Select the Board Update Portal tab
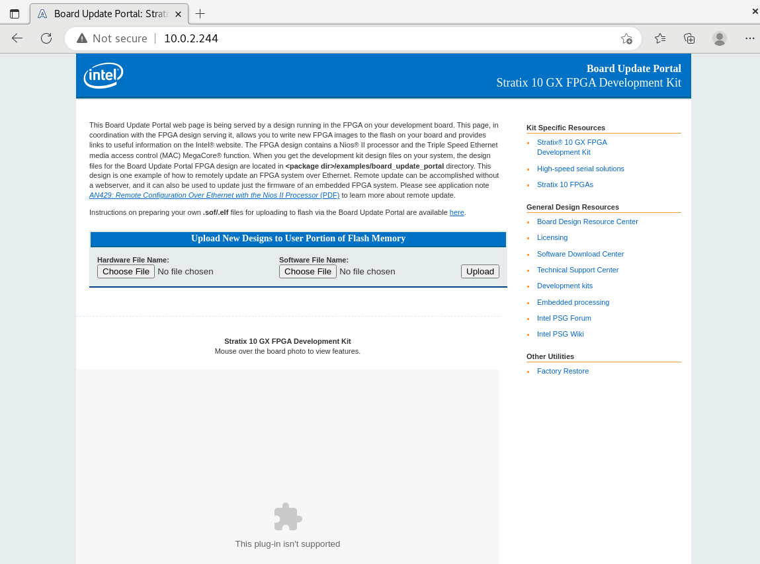 pyautogui.click(x=106, y=13)
